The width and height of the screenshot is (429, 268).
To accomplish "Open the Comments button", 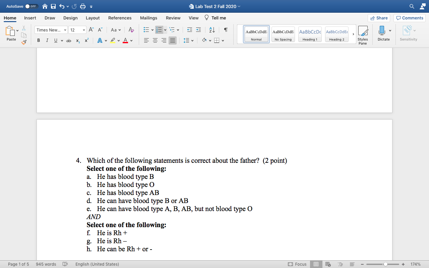I will pyautogui.click(x=409, y=18).
